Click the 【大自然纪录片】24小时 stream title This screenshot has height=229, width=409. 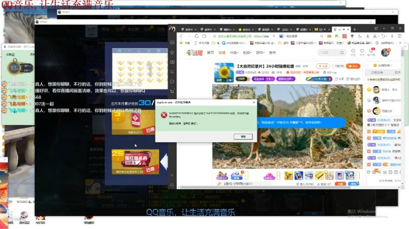point(265,66)
